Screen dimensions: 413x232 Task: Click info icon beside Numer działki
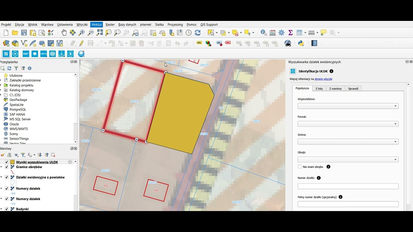click(x=319, y=178)
